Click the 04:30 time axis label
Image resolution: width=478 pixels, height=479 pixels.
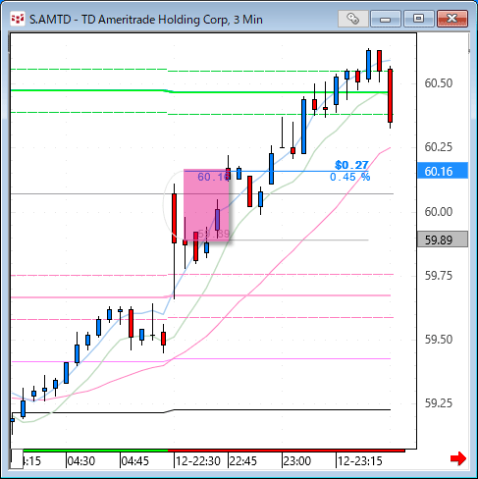(81, 461)
